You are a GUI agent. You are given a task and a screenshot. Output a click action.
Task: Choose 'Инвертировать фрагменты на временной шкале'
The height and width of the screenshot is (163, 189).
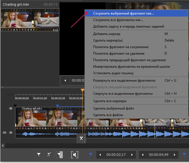[131, 67]
